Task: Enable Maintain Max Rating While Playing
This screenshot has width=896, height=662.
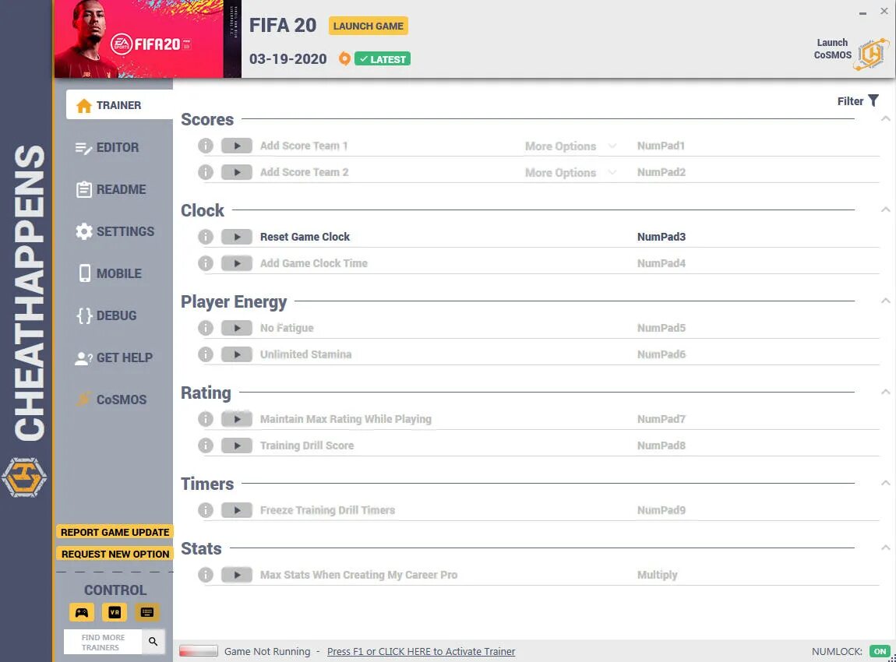Action: (x=237, y=419)
